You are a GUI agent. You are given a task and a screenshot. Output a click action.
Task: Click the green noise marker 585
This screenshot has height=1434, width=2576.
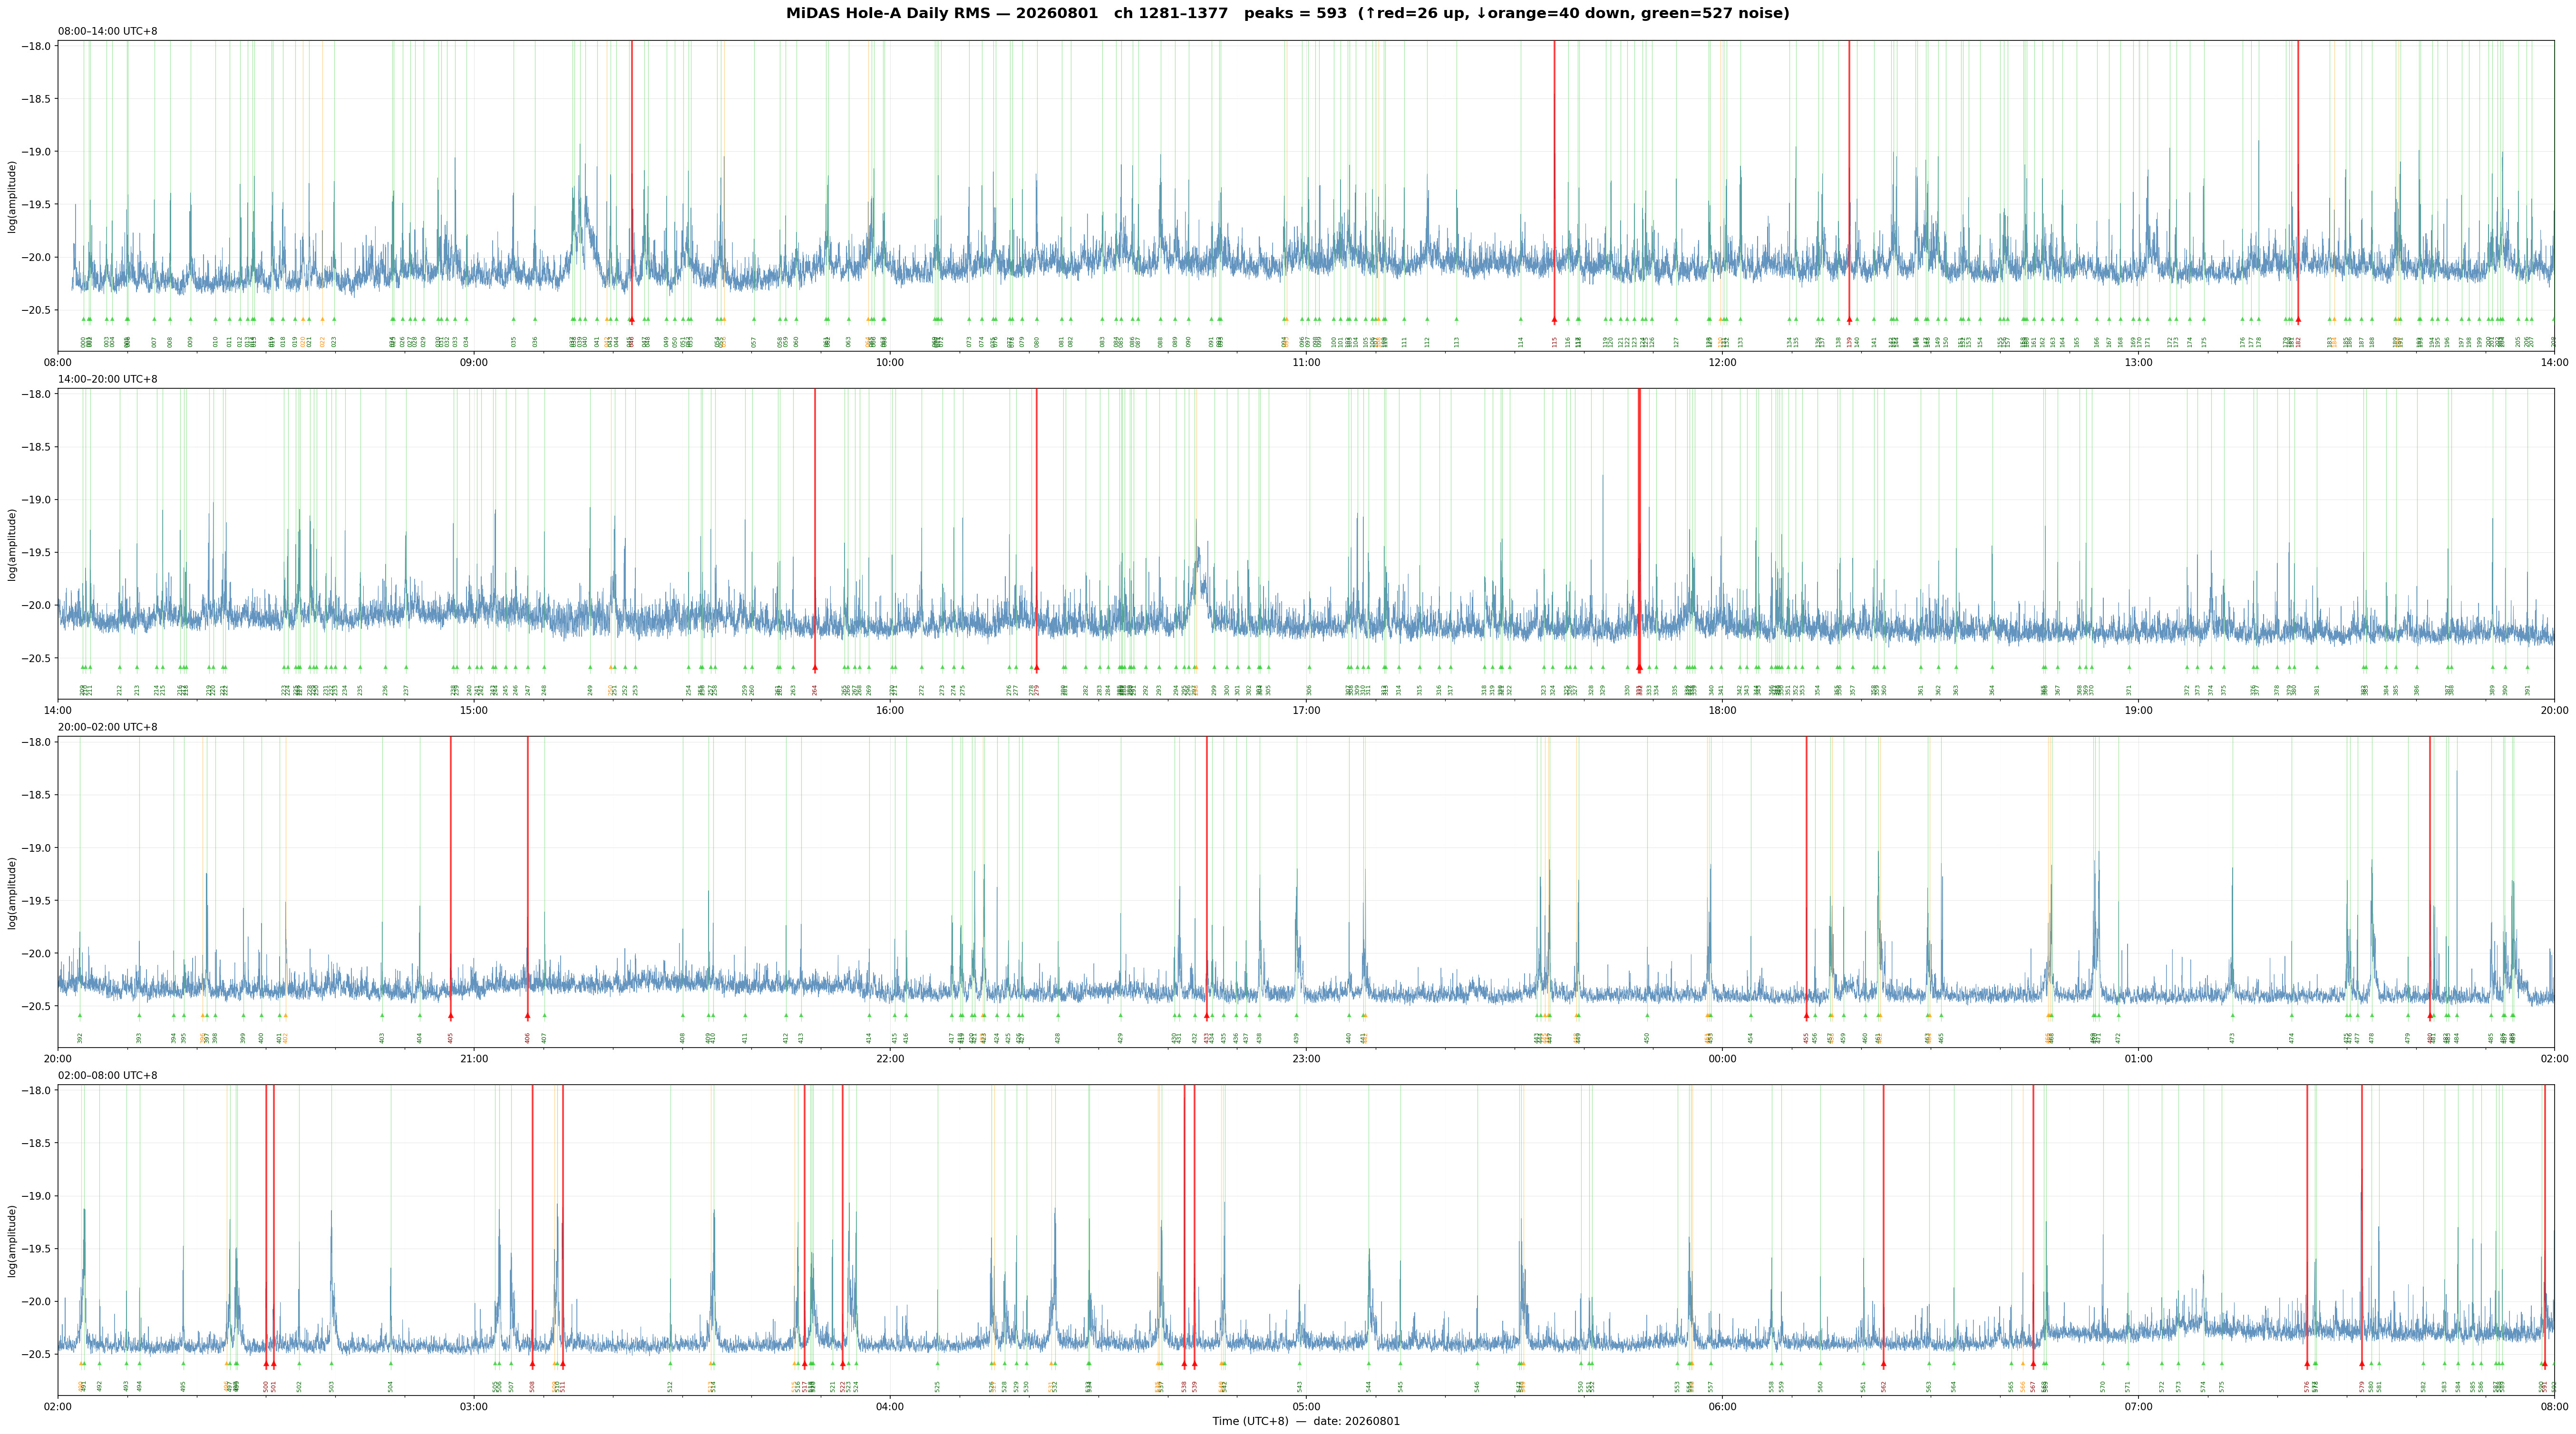[2473, 1364]
